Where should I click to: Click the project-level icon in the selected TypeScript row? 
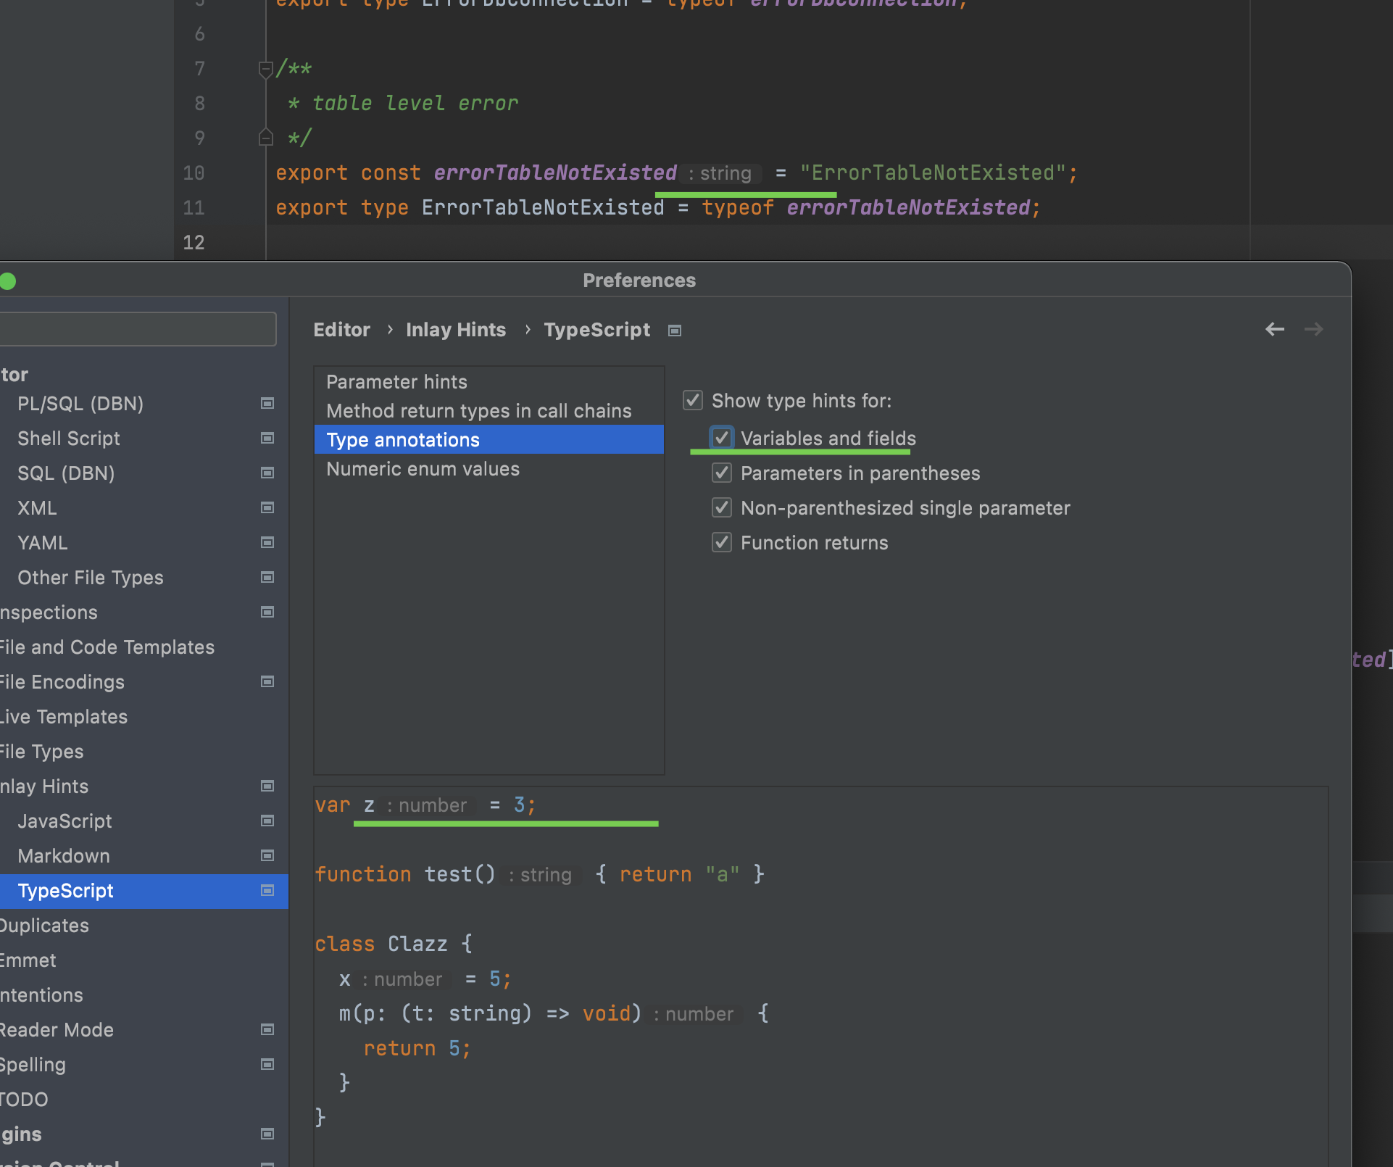[x=267, y=890]
